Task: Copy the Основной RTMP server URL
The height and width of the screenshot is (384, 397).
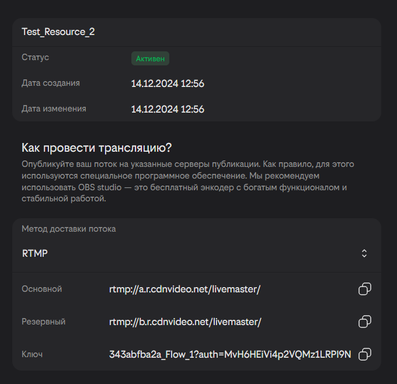Action: (x=365, y=289)
